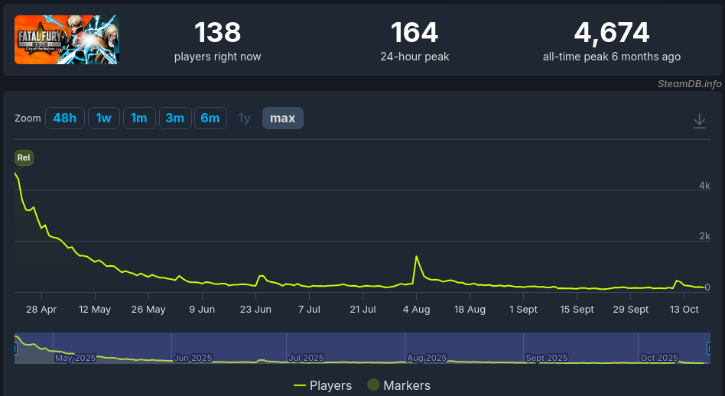The image size is (725, 396).
Task: Grab the left navigator range handle
Action: (x=15, y=349)
